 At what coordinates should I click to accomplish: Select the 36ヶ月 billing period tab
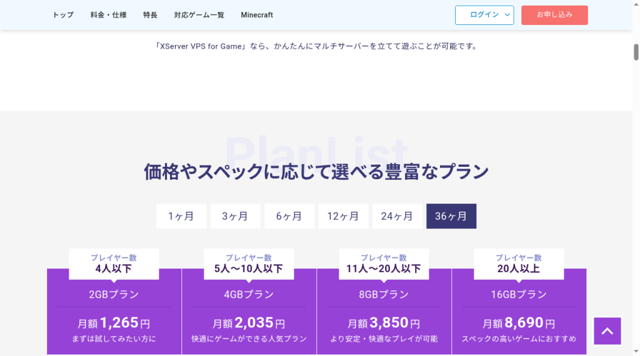tap(451, 216)
